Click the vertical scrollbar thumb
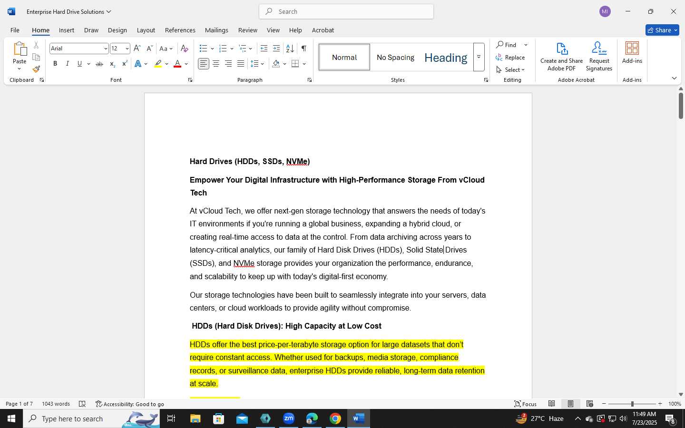Screen dimensions: 685x428 point(681,106)
